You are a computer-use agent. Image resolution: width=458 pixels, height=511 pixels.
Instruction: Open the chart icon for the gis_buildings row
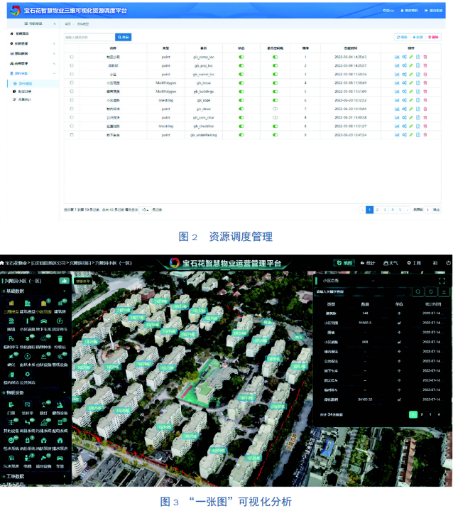(397, 92)
